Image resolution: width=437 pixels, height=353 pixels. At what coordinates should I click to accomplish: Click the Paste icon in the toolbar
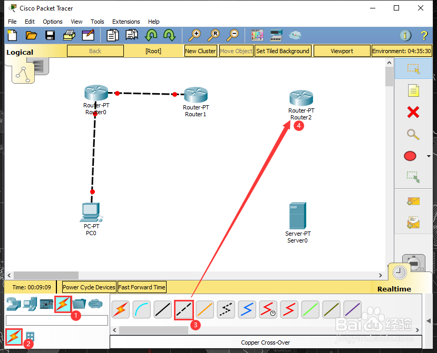[x=132, y=35]
